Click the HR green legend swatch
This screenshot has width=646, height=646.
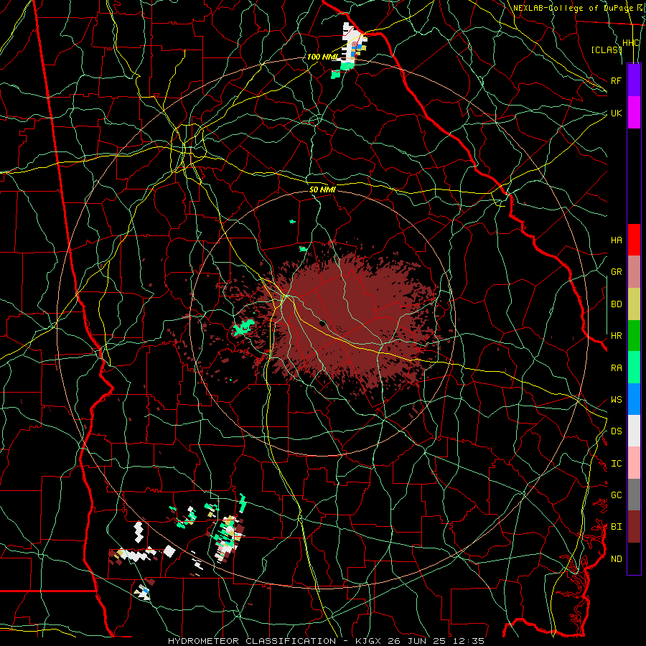(634, 336)
